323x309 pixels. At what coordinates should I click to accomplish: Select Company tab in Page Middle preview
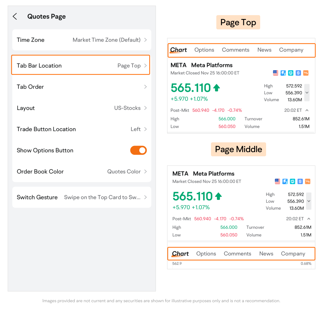coord(293,254)
